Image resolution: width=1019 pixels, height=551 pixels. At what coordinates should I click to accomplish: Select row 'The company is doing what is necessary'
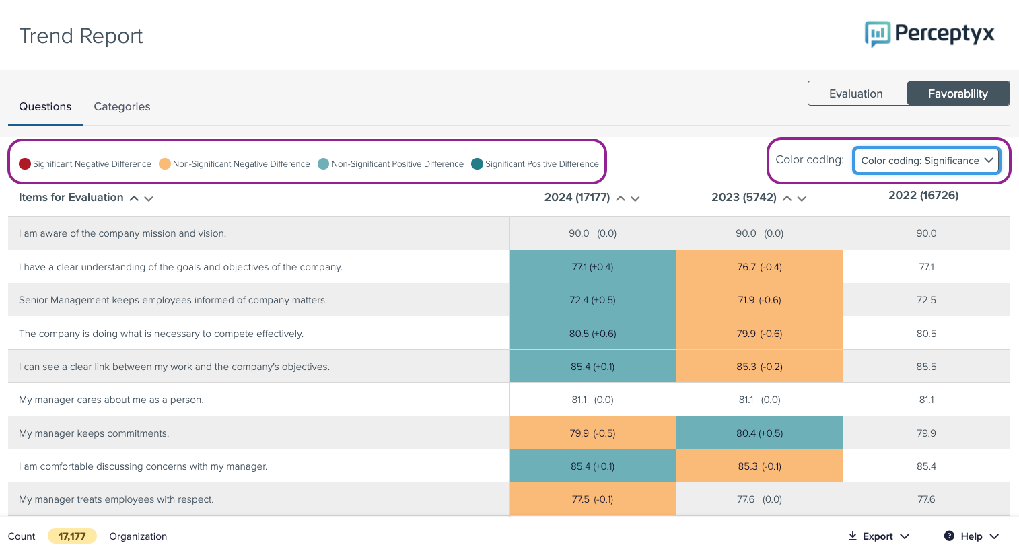point(509,334)
